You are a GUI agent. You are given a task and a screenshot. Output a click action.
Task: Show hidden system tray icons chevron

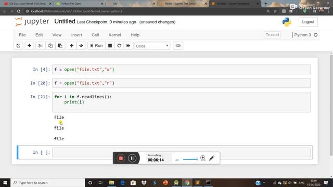(264, 182)
